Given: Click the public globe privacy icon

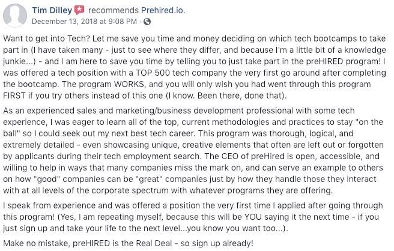Looking at the screenshot, I should coord(147,22).
